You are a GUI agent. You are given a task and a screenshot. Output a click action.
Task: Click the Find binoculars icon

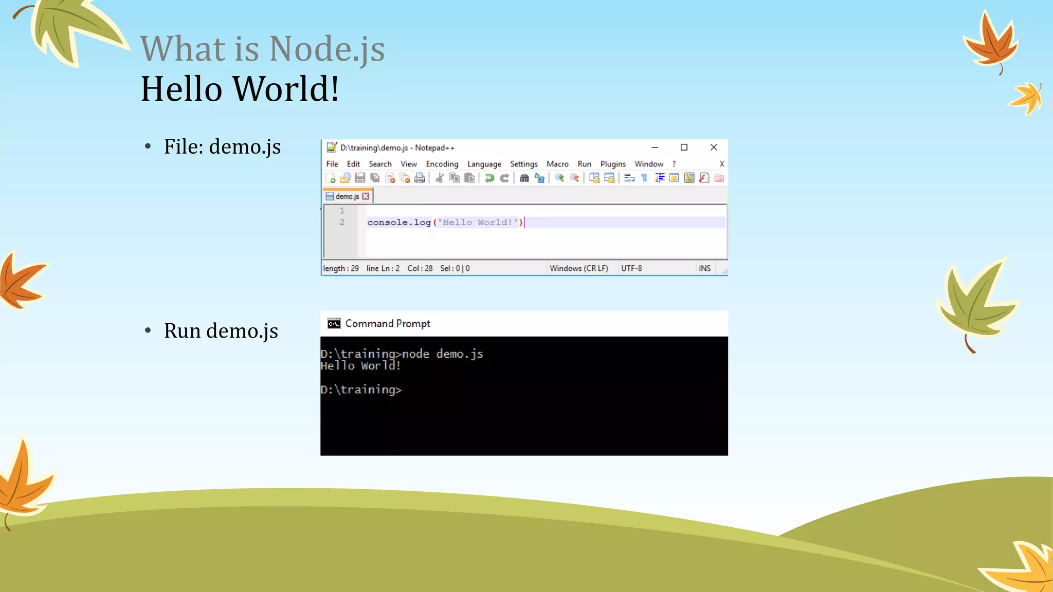(x=524, y=178)
